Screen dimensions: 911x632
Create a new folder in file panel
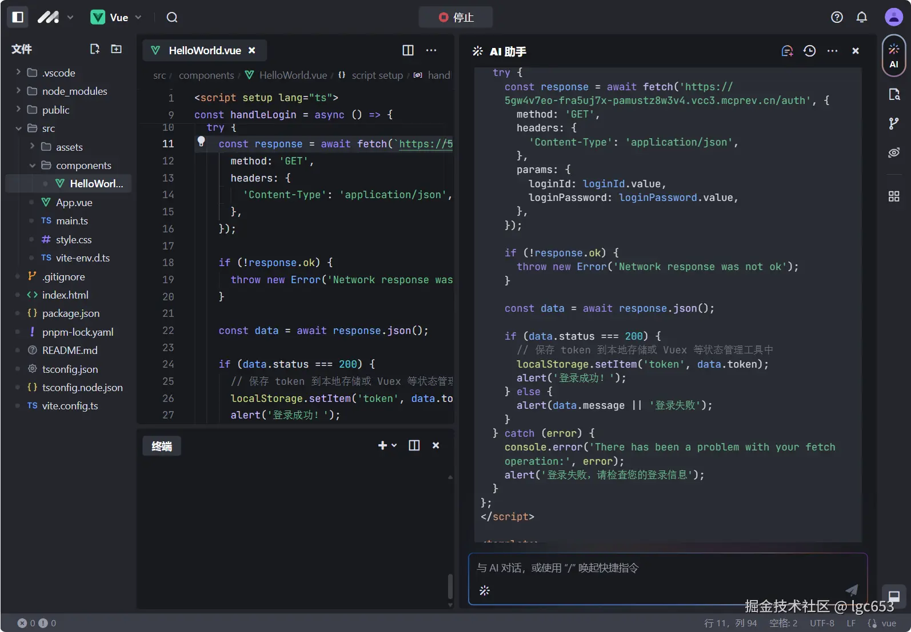click(117, 49)
